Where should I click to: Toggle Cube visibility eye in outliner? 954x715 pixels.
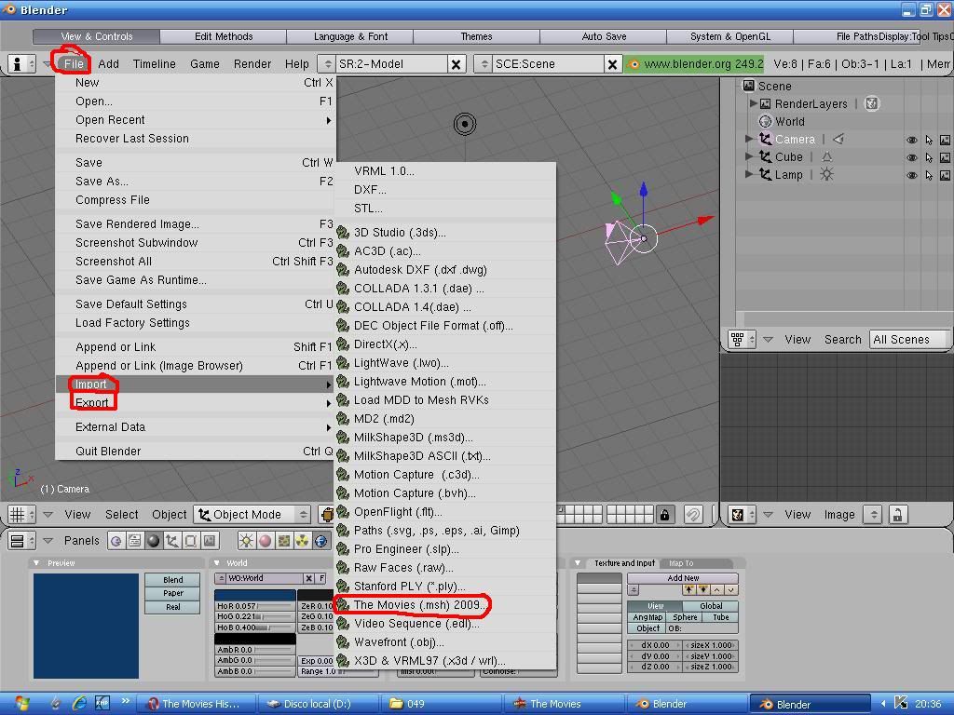pos(911,157)
